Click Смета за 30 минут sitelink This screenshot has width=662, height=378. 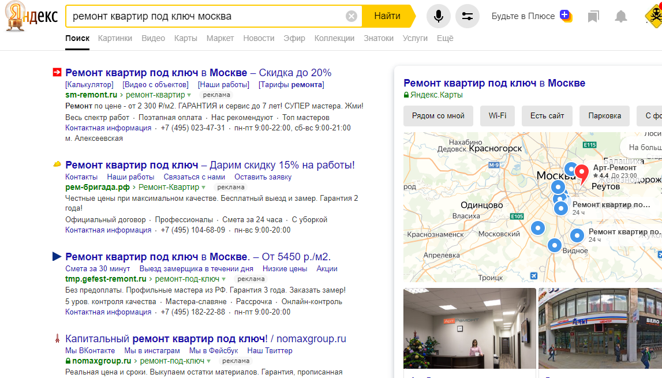click(98, 268)
